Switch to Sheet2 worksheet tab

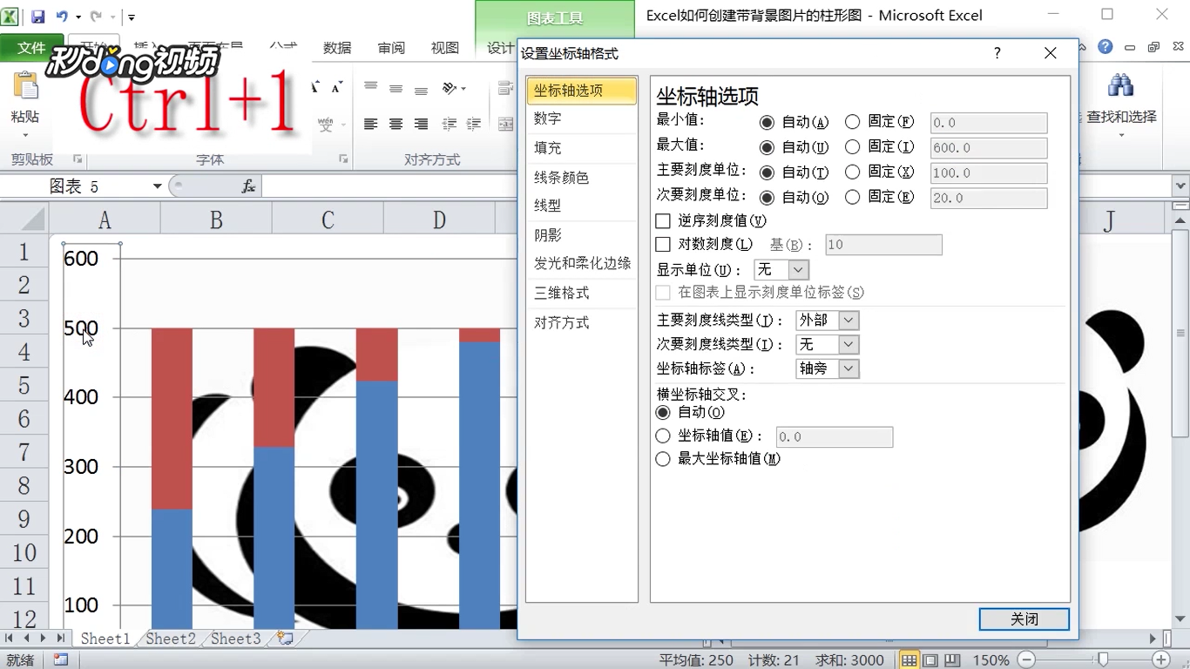click(171, 639)
